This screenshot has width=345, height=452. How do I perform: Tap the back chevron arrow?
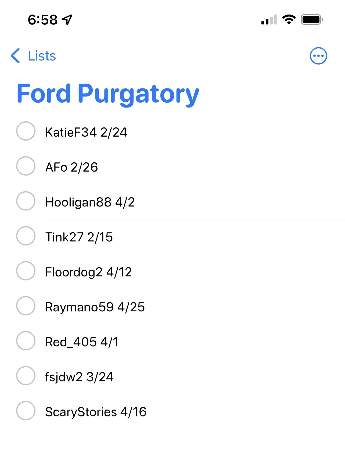(15, 56)
